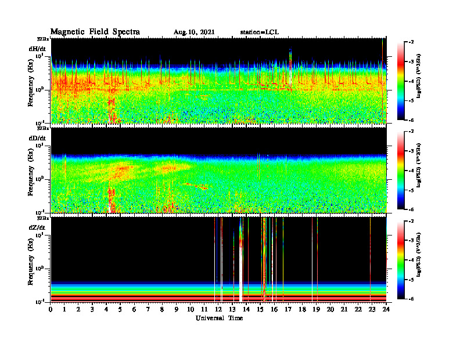Click the color bar beside dZ/dt panel

[401, 260]
